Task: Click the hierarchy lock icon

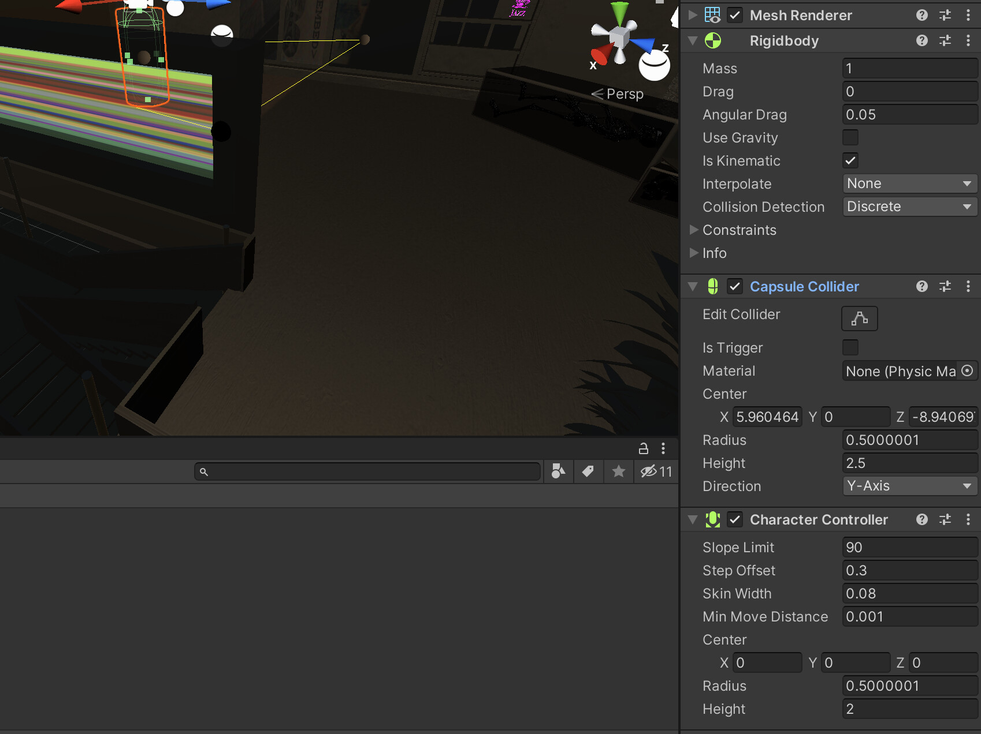Action: 643,448
